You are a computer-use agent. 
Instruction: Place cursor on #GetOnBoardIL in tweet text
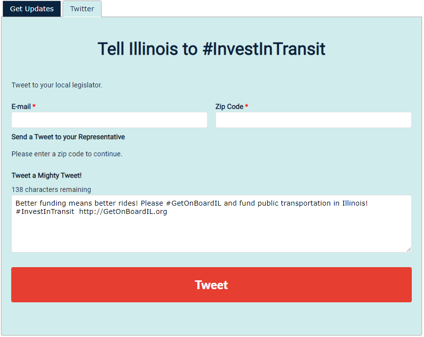[x=194, y=203]
